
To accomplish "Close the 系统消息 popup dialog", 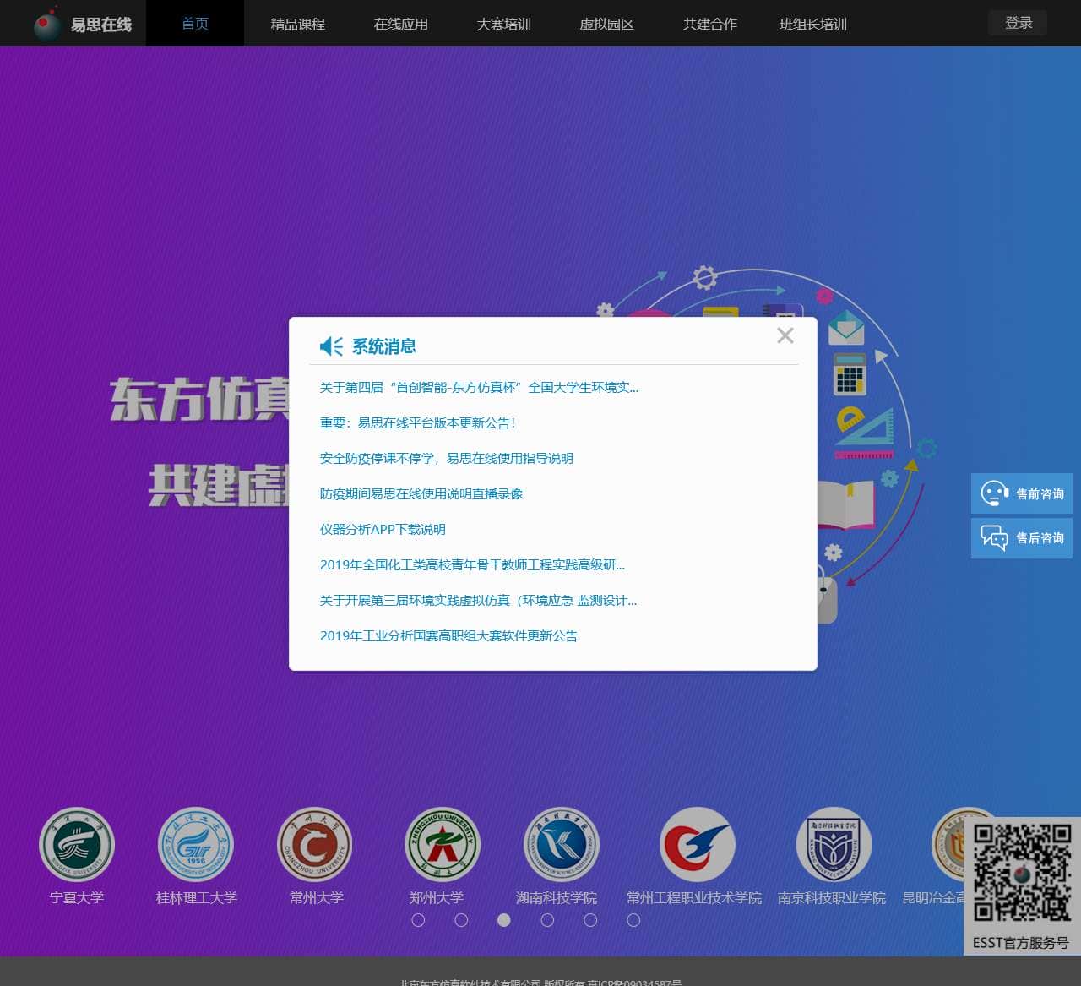I will tap(785, 335).
